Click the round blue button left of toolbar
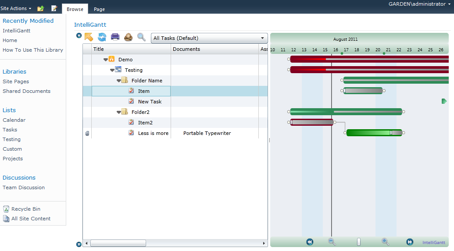The height and width of the screenshot is (251, 454). (79, 35)
